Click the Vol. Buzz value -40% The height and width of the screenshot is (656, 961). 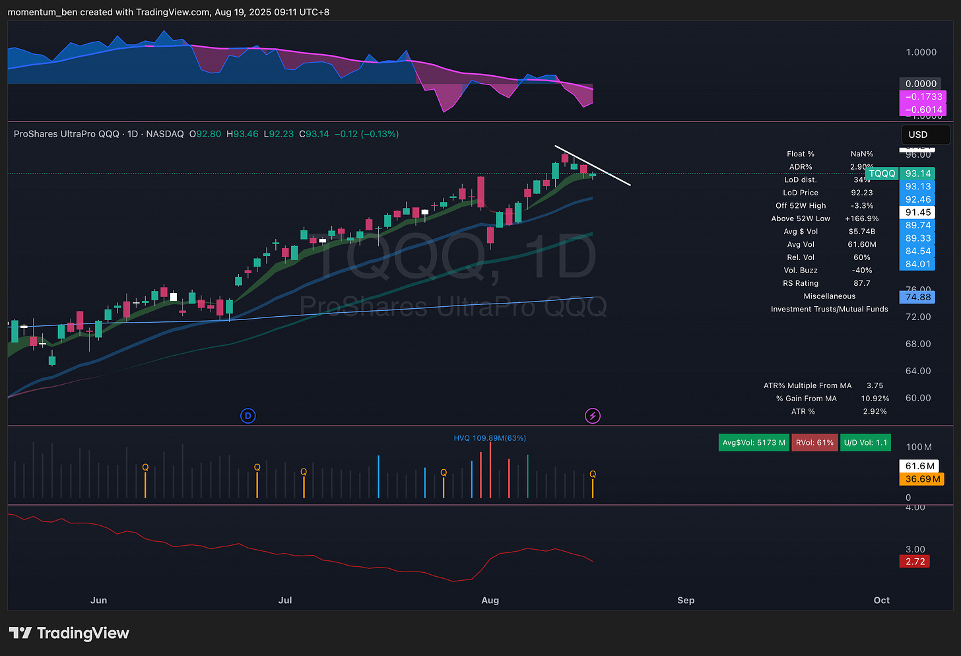pyautogui.click(x=862, y=271)
